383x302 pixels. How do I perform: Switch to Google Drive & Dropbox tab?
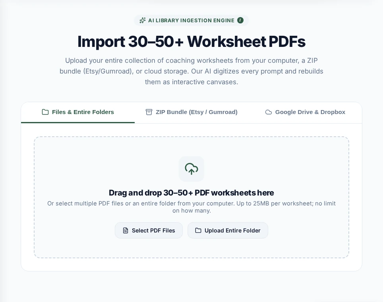305,112
